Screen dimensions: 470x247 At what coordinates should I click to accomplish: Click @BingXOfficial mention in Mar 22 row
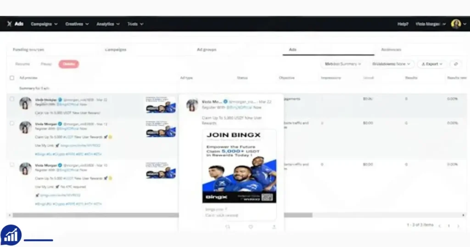[68, 104]
